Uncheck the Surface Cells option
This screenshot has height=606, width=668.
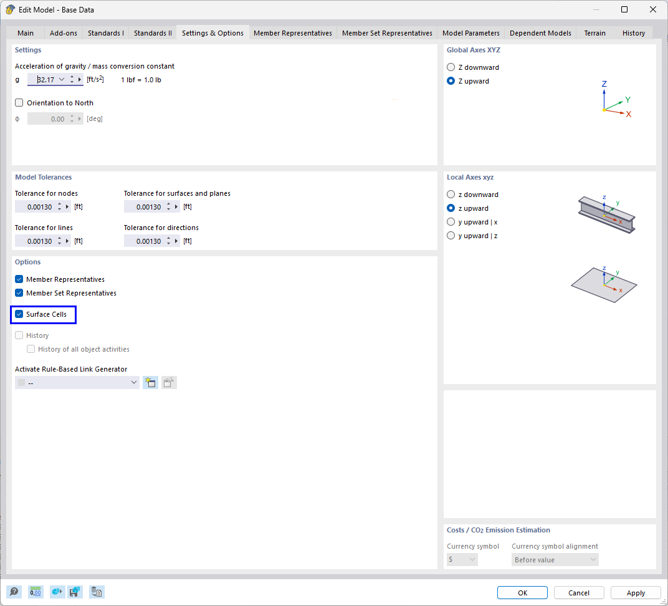coord(19,314)
